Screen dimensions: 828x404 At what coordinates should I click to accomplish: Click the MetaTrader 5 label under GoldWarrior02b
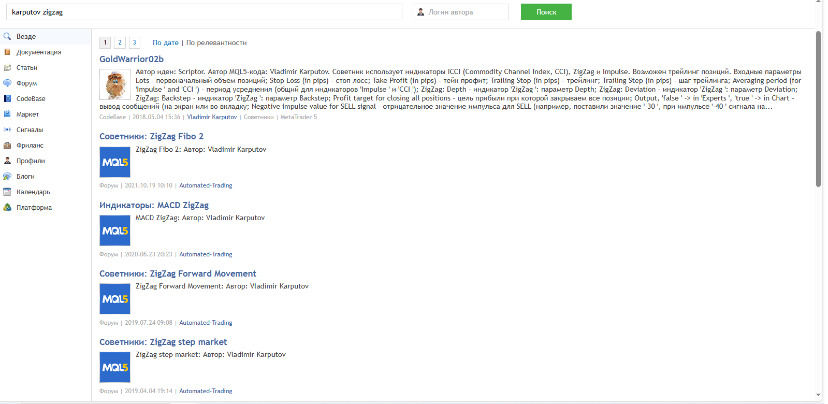click(x=299, y=117)
